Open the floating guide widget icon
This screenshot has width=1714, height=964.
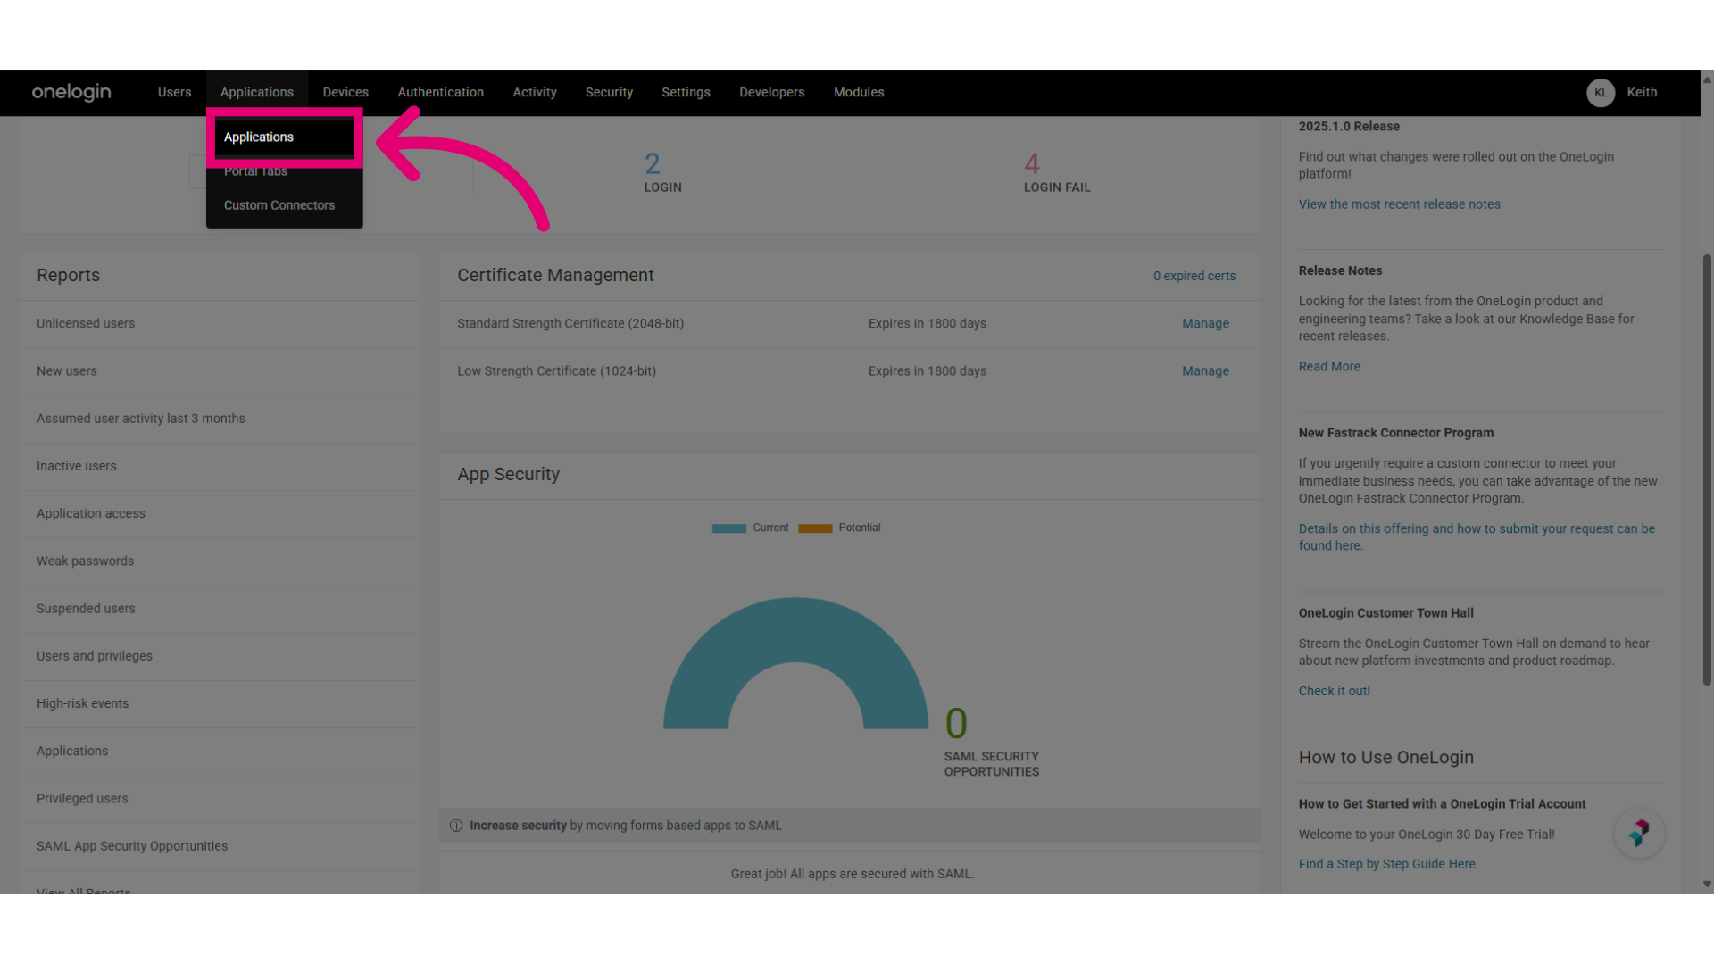[1639, 833]
